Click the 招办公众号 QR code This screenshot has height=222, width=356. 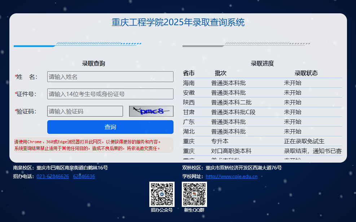pos(162,194)
